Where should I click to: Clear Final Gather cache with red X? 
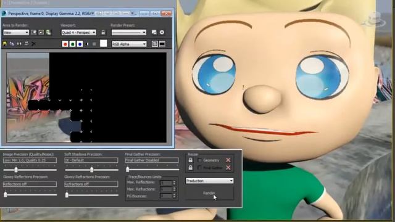228,167
